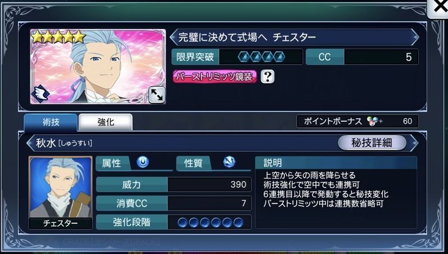Tap the wing emblem on card
This screenshot has width=448, height=254.
click(40, 94)
